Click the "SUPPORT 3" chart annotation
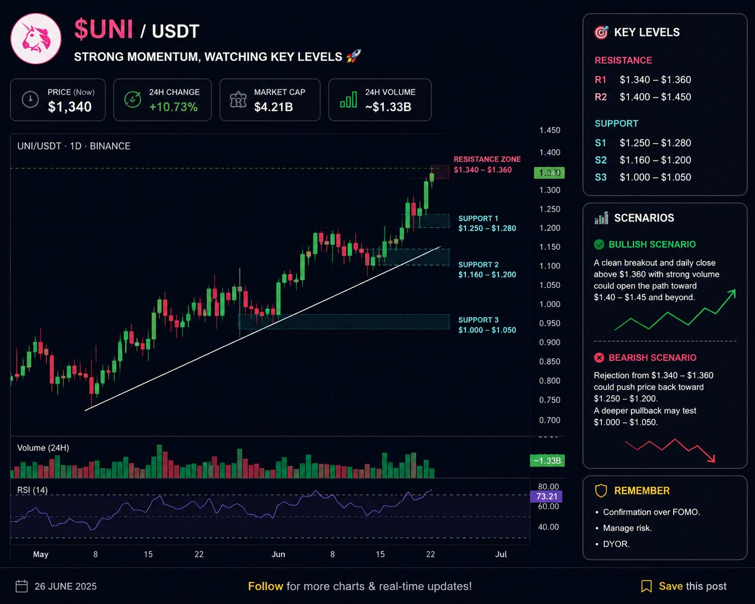The image size is (755, 604). (x=478, y=320)
